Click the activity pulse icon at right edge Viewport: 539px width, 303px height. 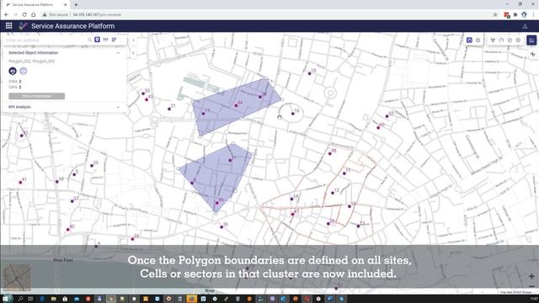point(533,54)
